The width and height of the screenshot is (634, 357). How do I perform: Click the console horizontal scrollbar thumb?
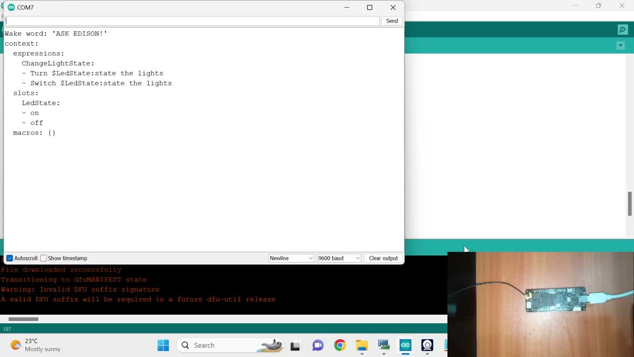[23, 319]
